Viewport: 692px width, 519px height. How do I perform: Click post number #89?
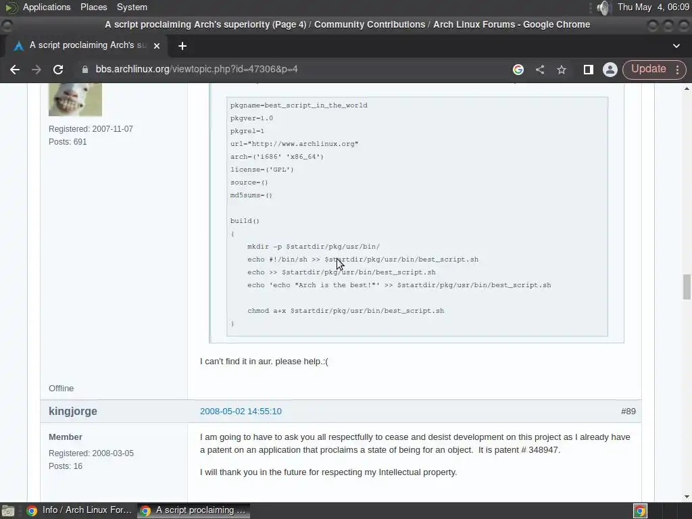click(628, 412)
